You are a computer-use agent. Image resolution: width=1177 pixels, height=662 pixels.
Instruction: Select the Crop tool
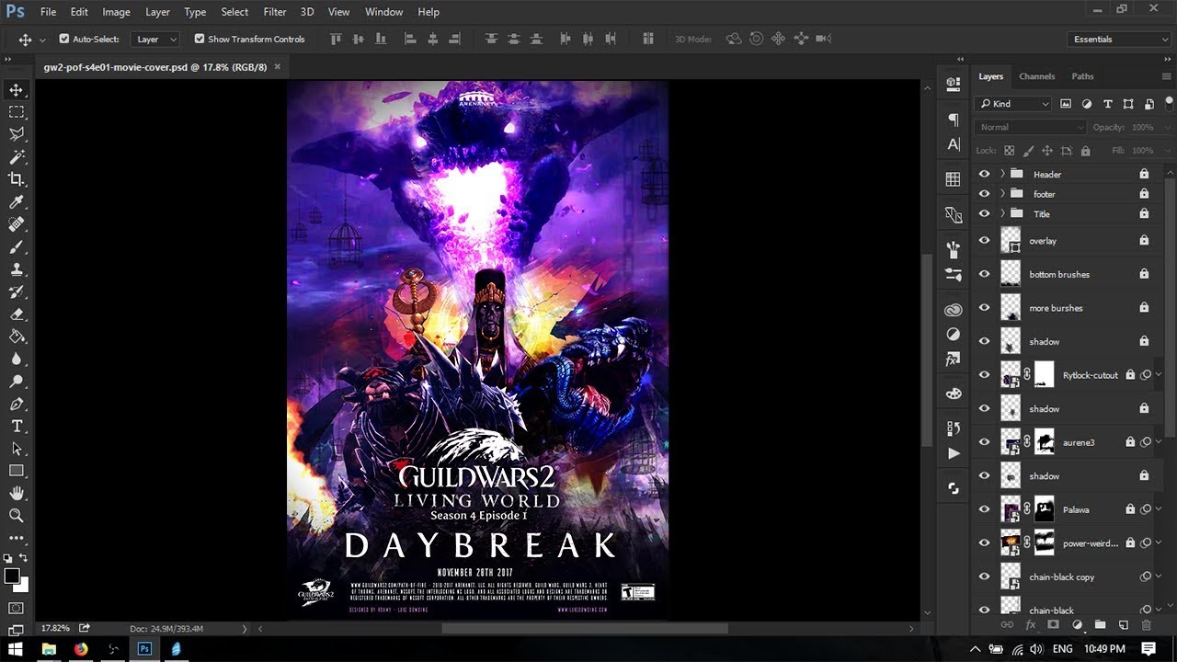(x=17, y=179)
